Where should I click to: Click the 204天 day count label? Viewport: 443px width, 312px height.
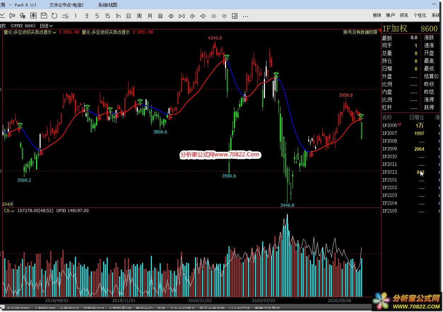[8, 204]
